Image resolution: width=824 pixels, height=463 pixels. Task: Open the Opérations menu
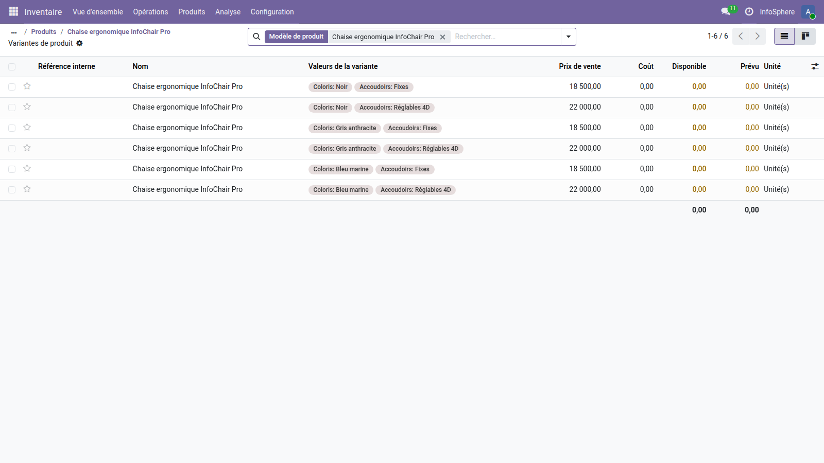pos(150,12)
